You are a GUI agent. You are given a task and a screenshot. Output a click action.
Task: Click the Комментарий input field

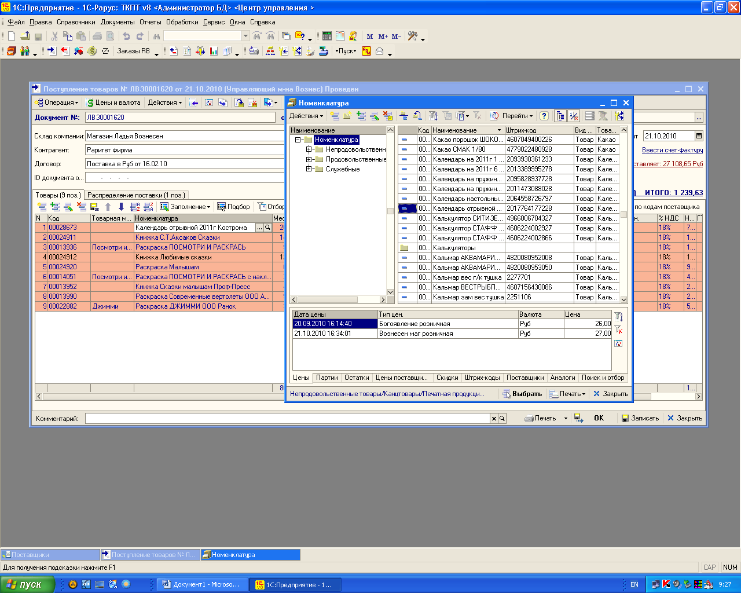(288, 418)
